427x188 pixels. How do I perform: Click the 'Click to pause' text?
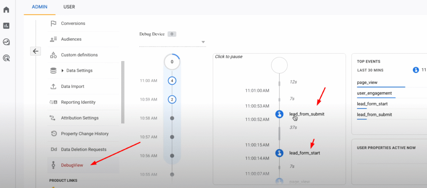pos(229,57)
